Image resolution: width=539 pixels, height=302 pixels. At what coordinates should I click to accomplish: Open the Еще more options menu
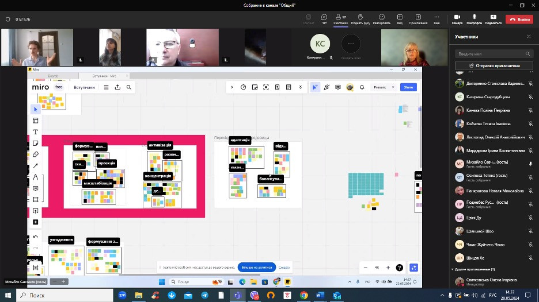point(436,18)
